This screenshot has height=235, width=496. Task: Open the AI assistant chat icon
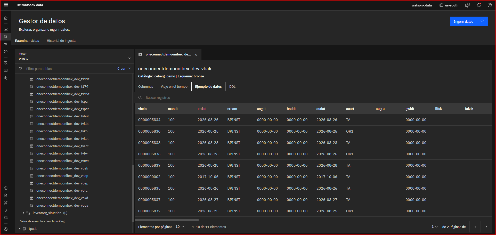467,5
